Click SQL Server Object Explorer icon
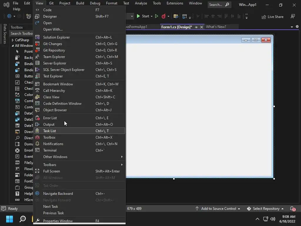 coord(37,69)
